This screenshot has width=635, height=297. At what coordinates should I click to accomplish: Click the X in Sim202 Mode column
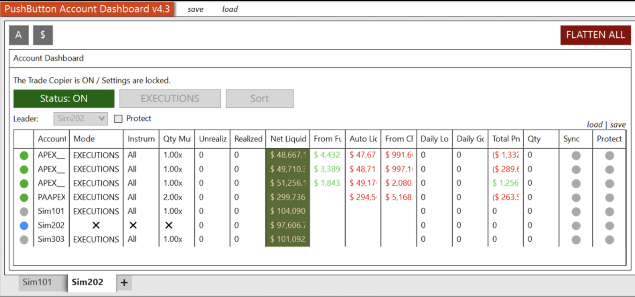96,225
